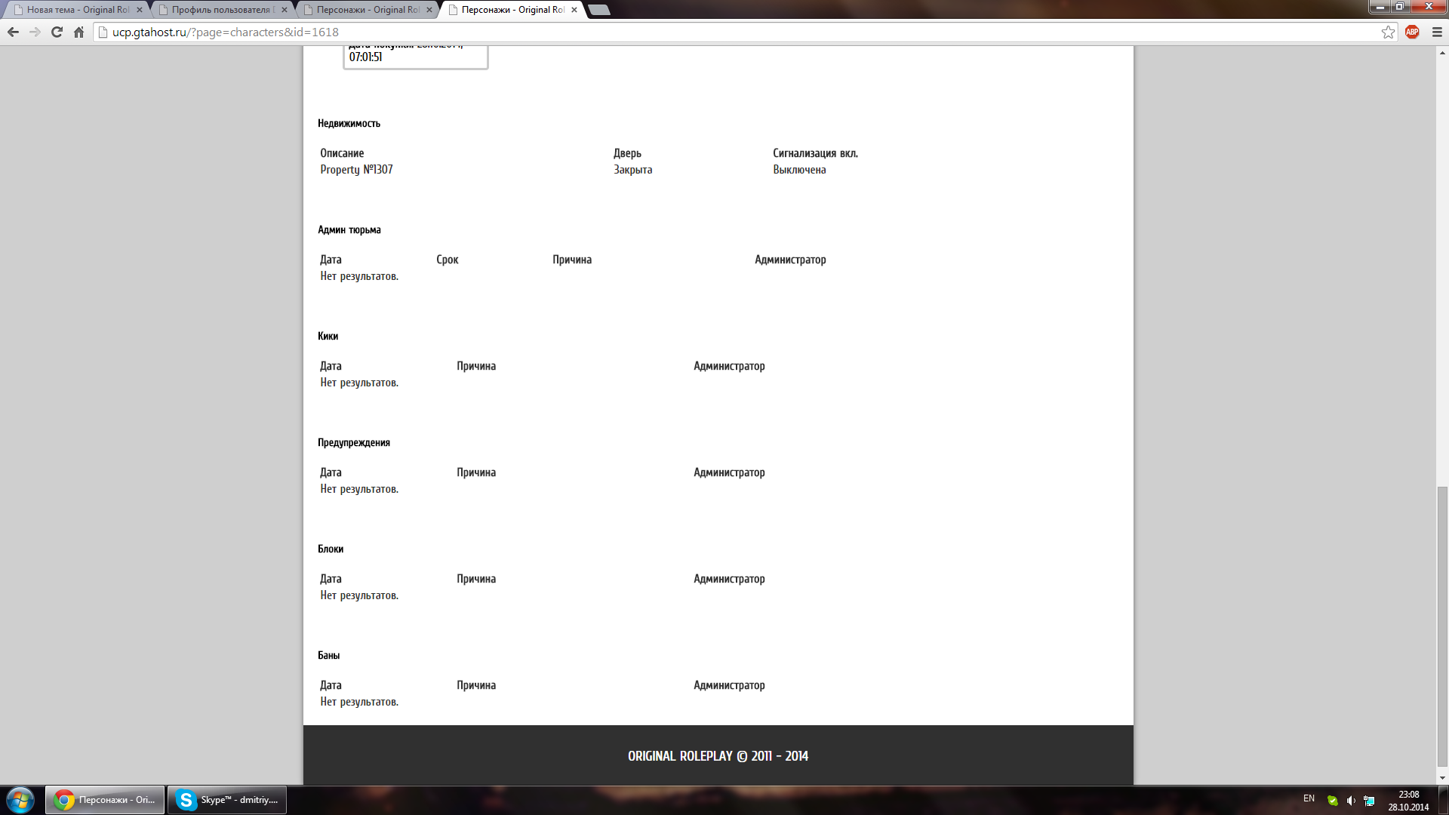
Task: Click the vertical scrollbar thumb
Action: [1442, 626]
